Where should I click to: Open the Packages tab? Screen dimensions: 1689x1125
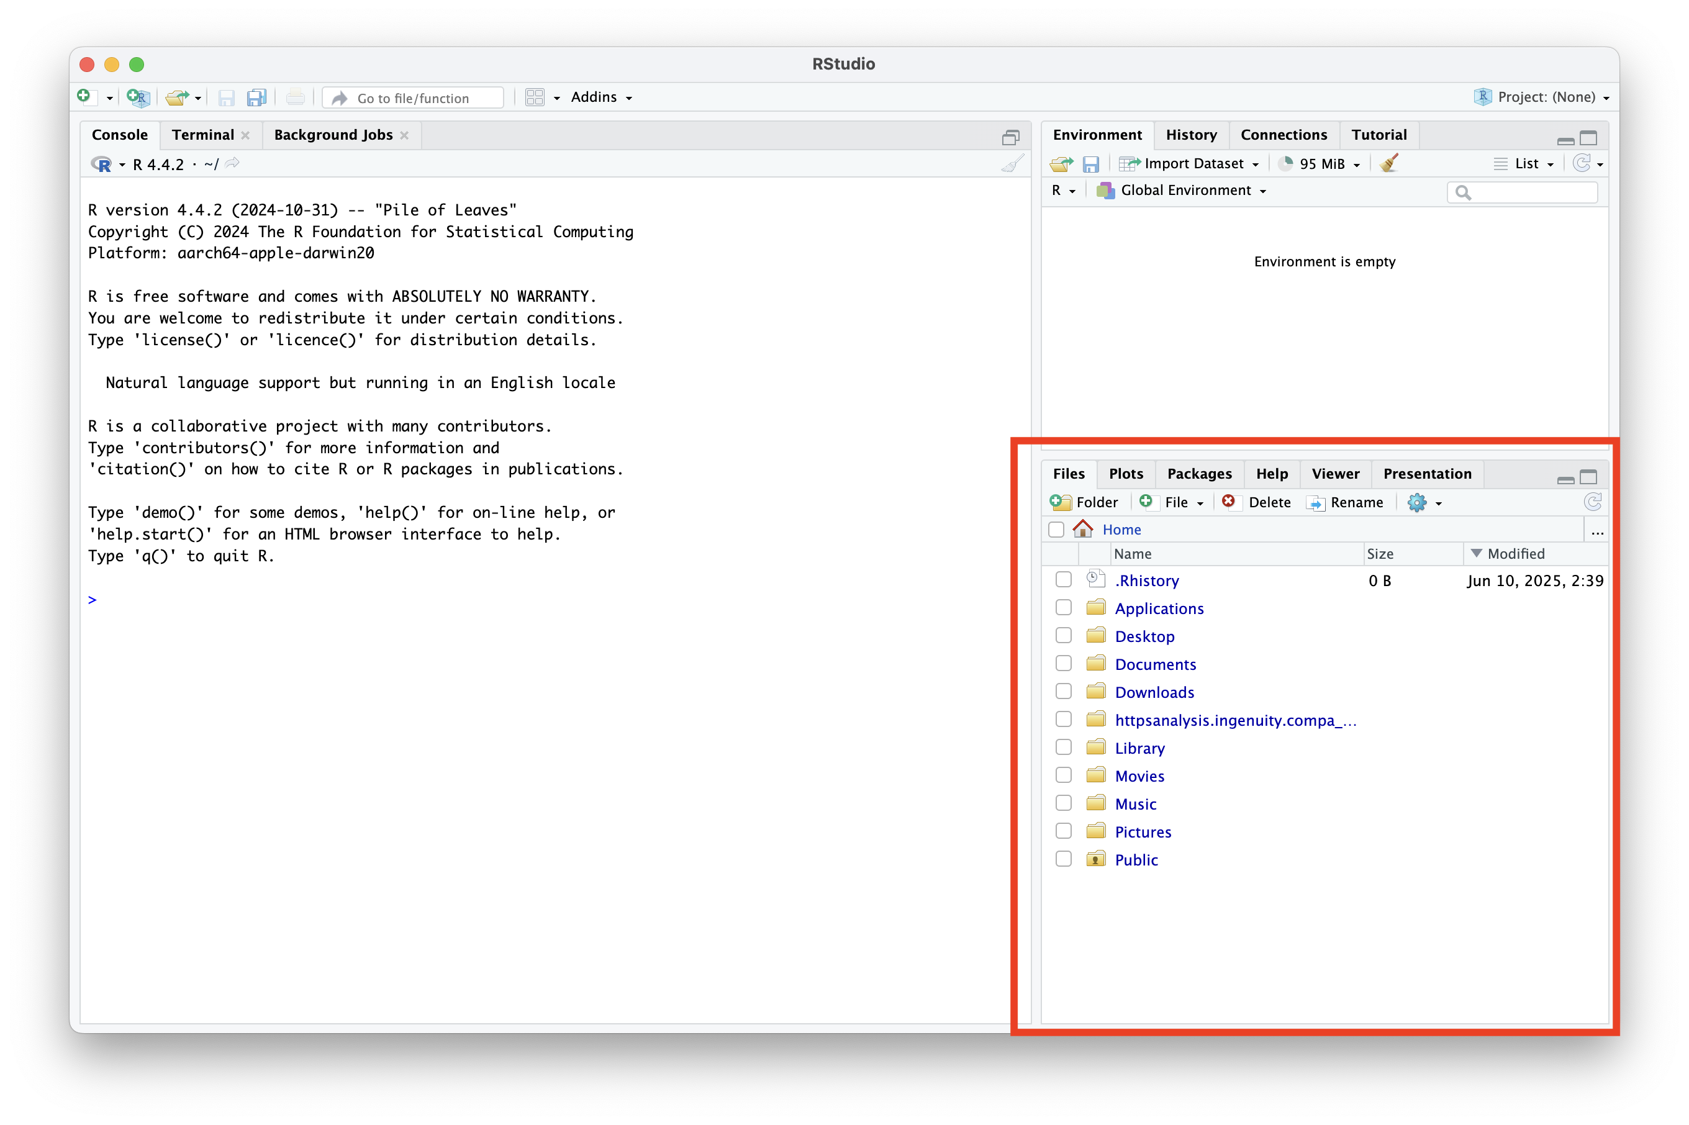click(x=1199, y=474)
